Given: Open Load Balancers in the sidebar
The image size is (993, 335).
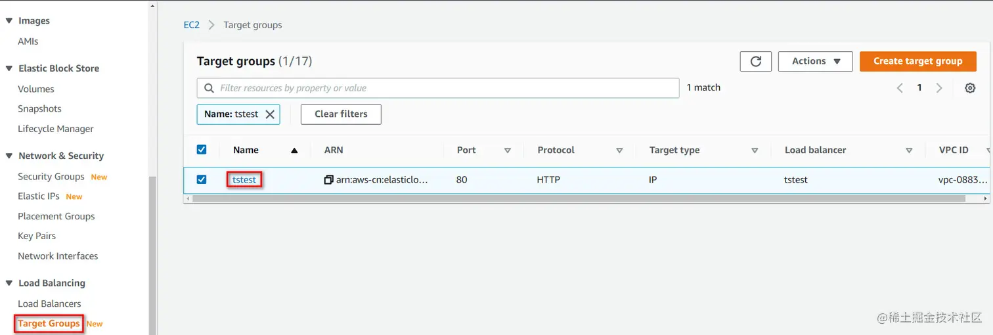Looking at the screenshot, I should pyautogui.click(x=49, y=303).
